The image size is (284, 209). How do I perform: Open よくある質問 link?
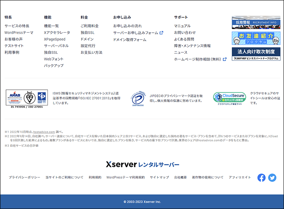click(x=184, y=39)
